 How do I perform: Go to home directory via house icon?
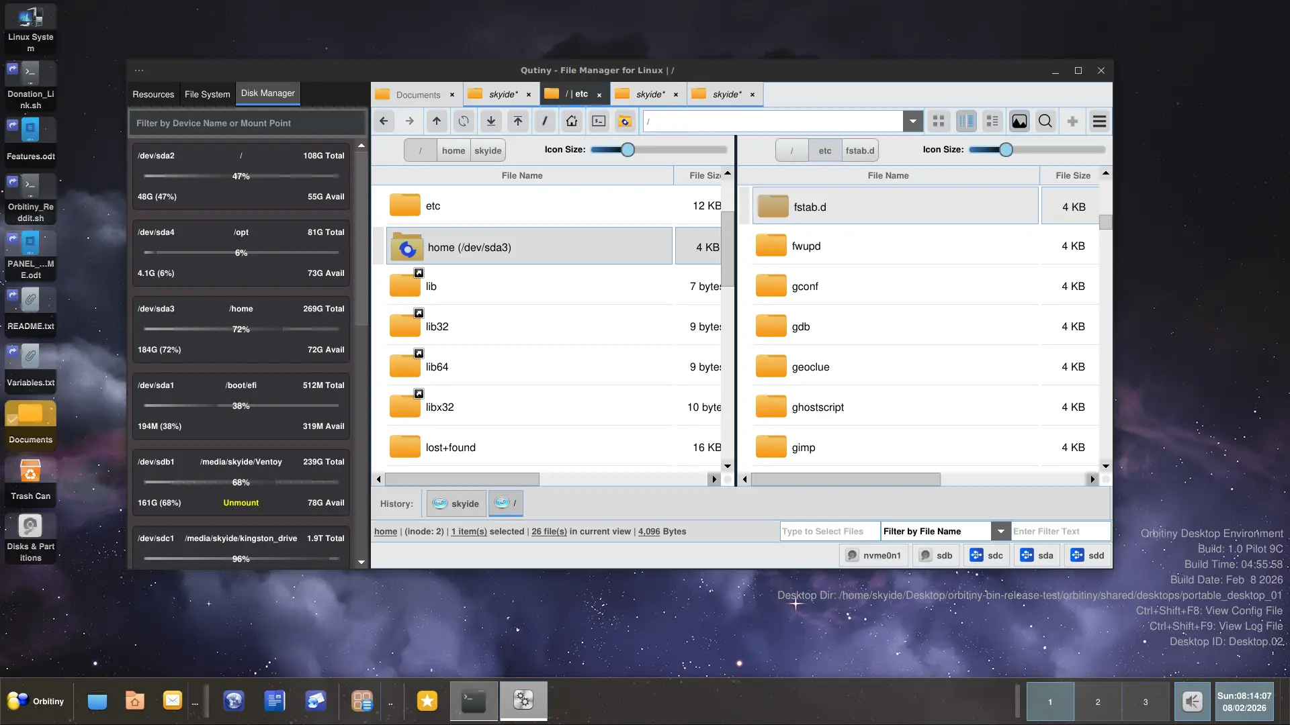coord(572,122)
